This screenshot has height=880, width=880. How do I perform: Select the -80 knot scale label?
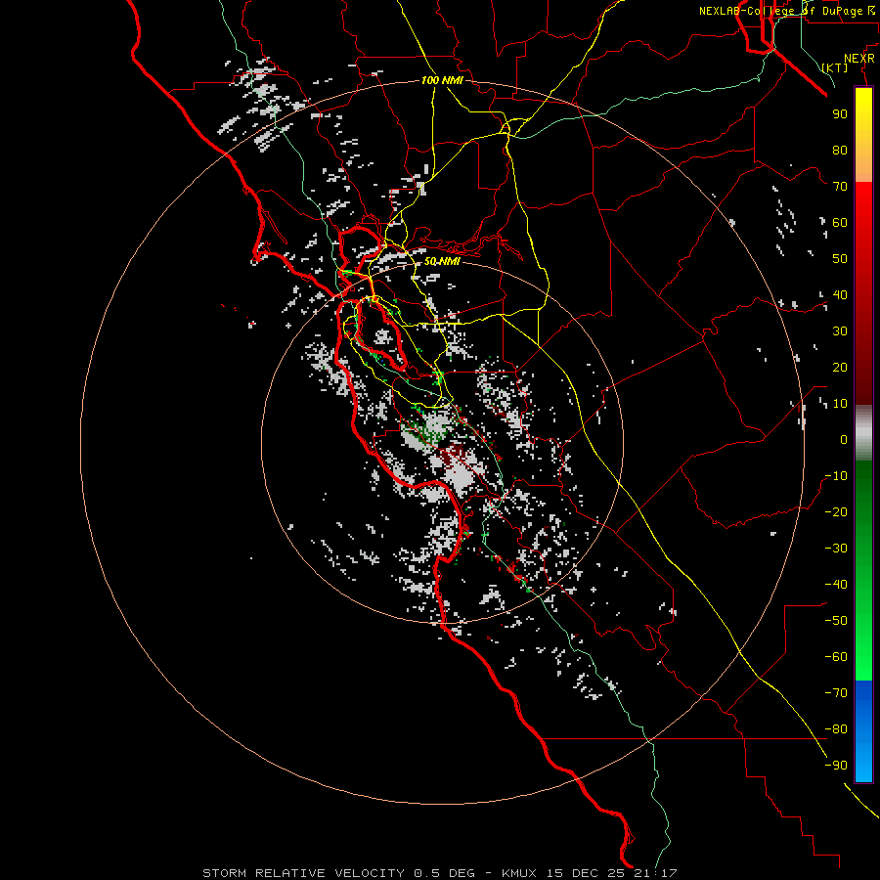[x=836, y=729]
